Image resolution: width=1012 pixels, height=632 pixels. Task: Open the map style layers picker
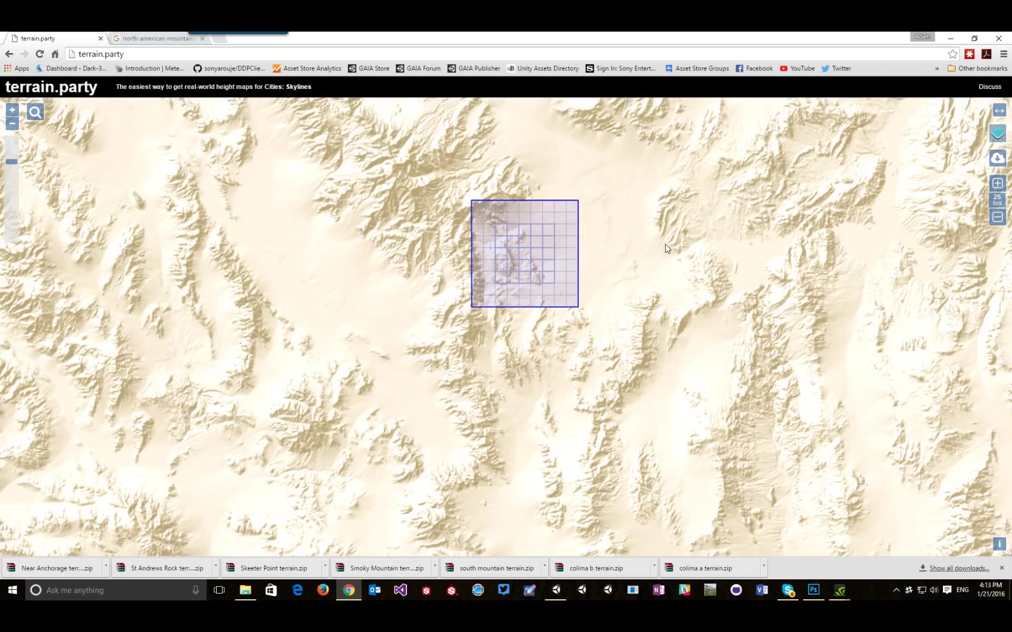(997, 133)
